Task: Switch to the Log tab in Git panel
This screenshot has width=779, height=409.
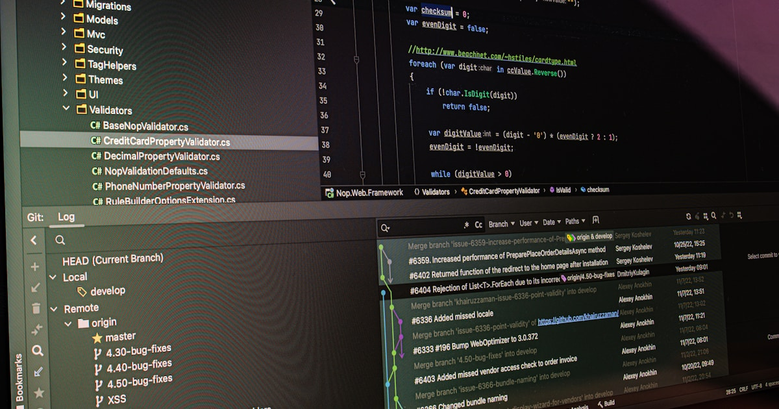Action: 66,217
